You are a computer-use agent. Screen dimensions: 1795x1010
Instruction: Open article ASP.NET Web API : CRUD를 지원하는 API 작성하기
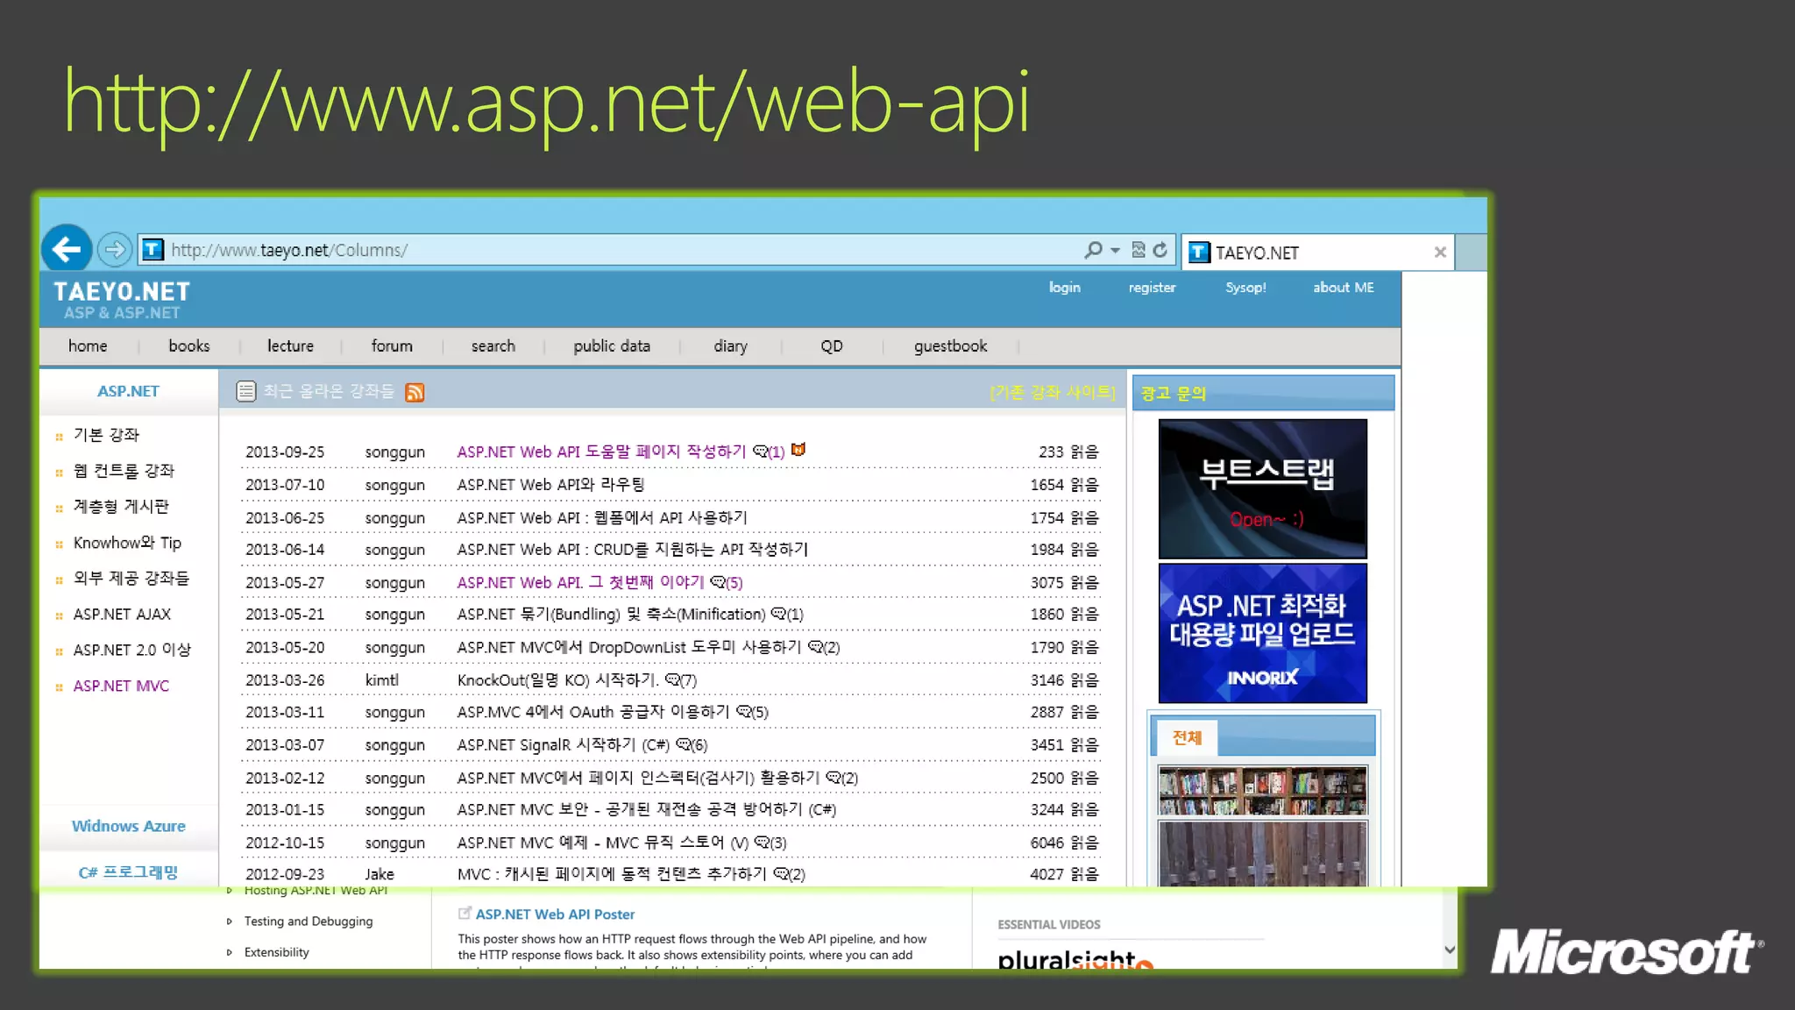click(x=632, y=550)
